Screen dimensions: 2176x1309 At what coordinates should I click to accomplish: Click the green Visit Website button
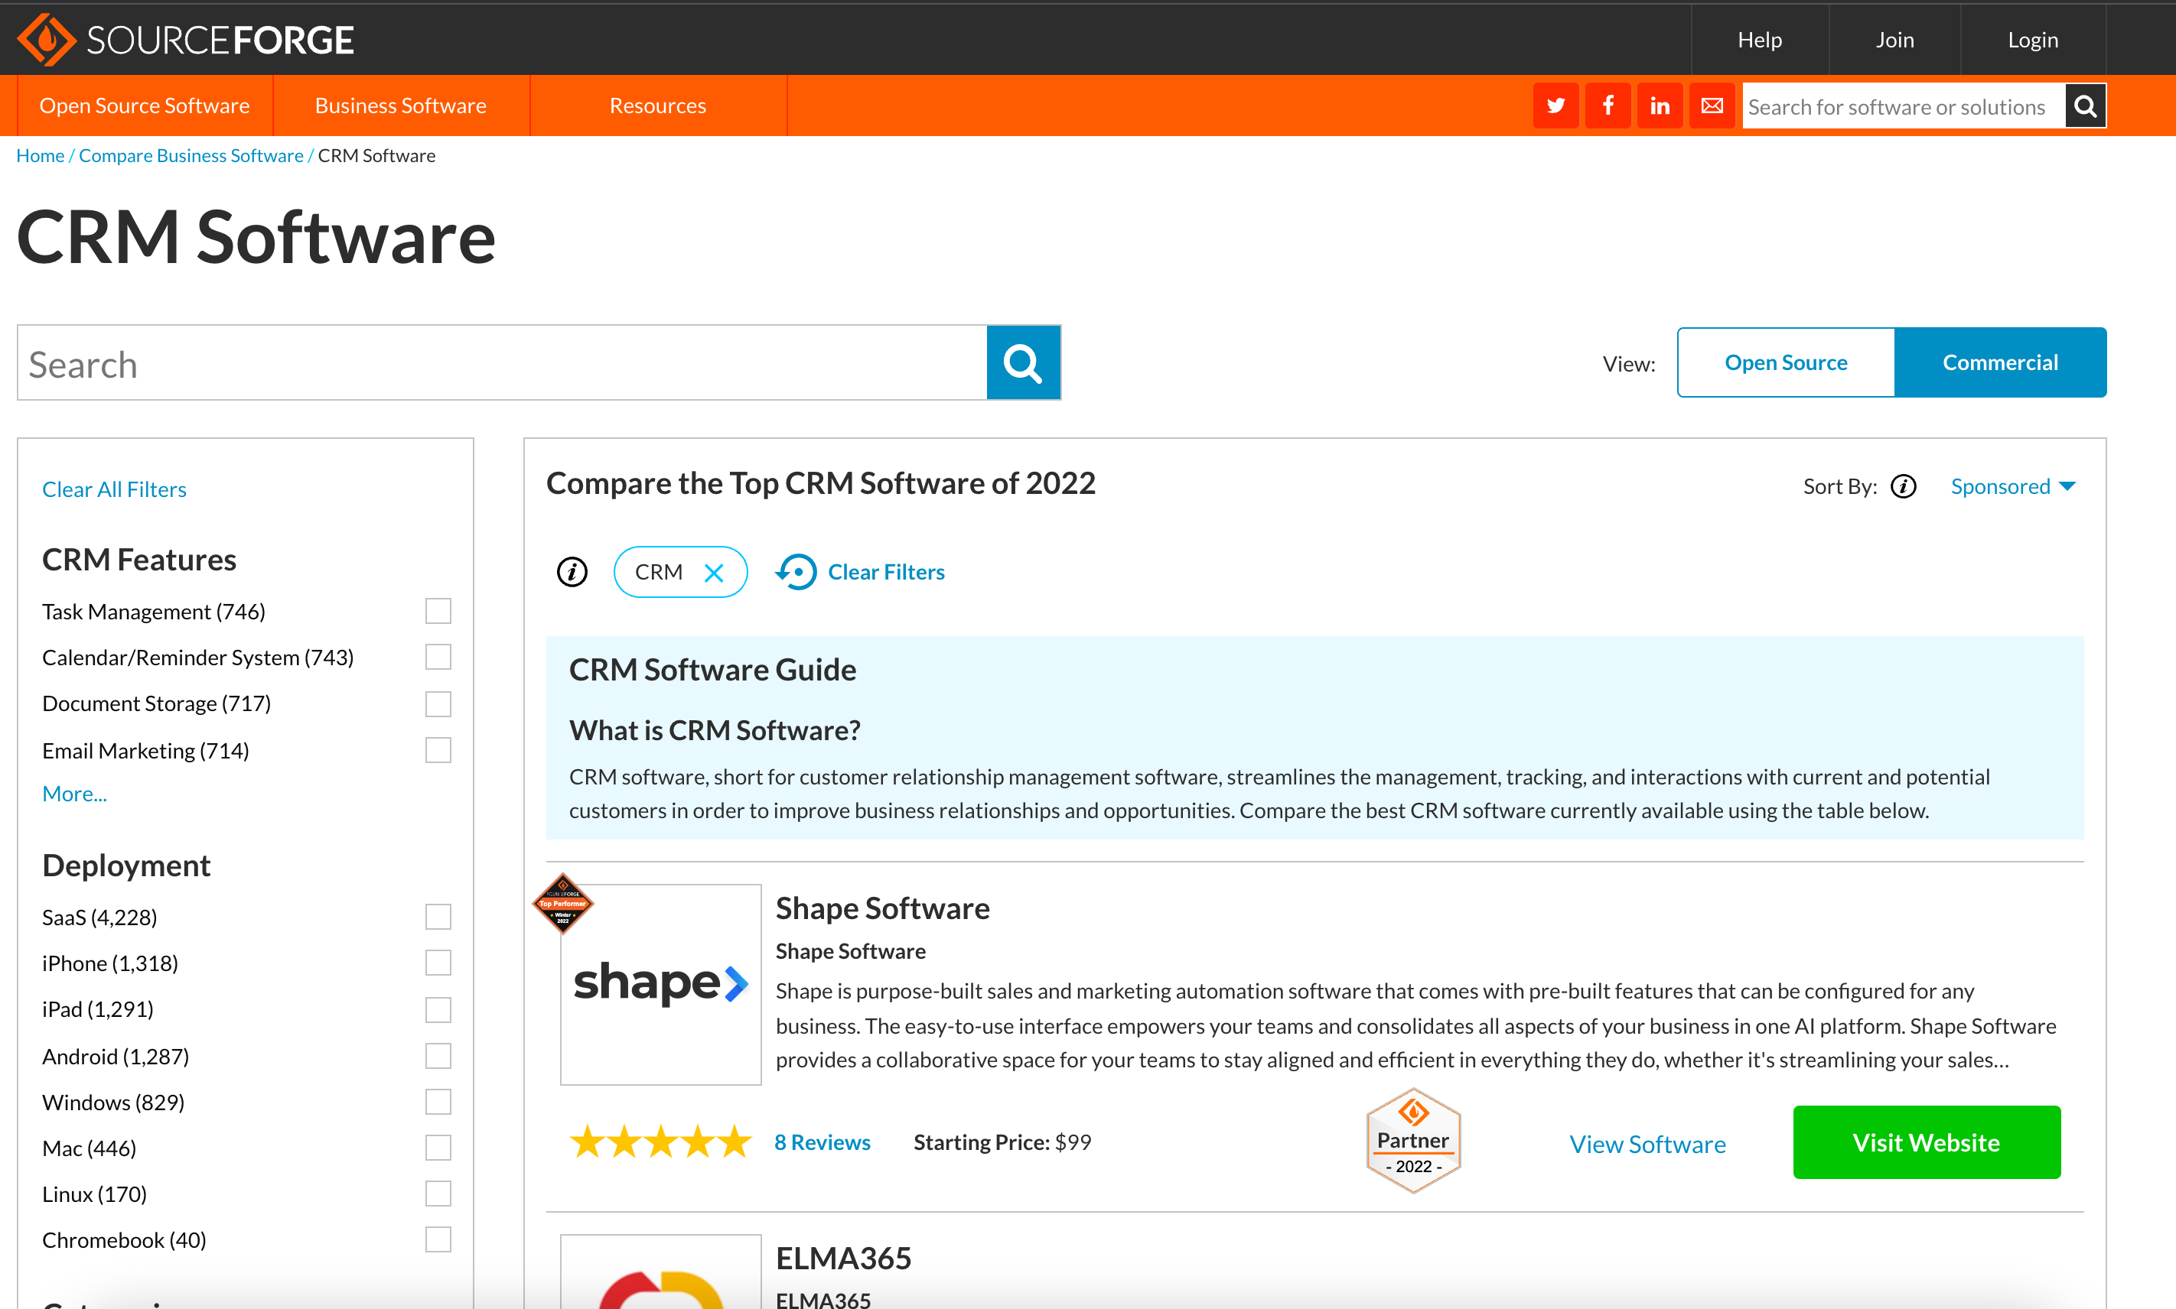[1925, 1142]
